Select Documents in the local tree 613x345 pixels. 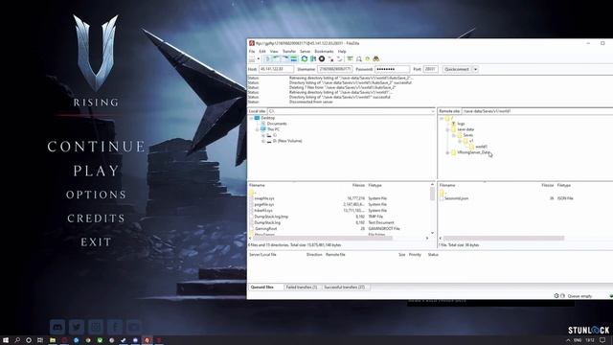tap(277, 124)
